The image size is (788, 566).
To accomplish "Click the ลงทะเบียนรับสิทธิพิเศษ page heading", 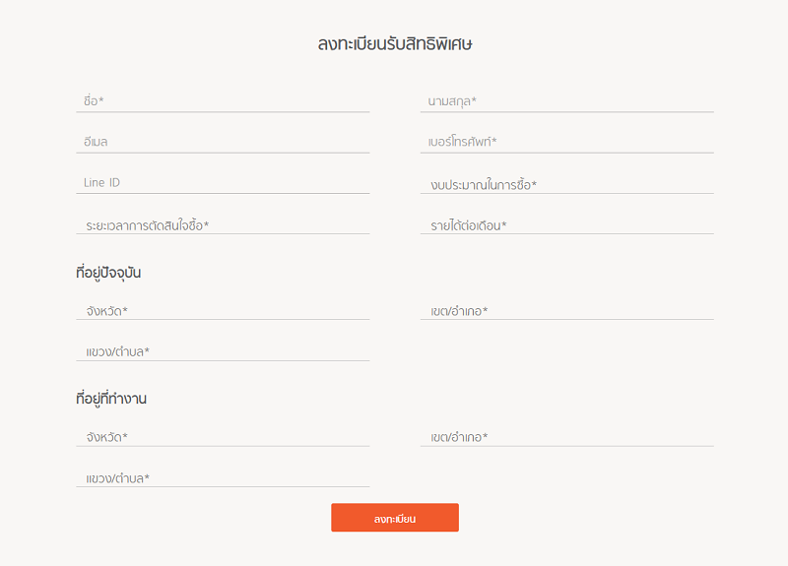I will 395,43.
